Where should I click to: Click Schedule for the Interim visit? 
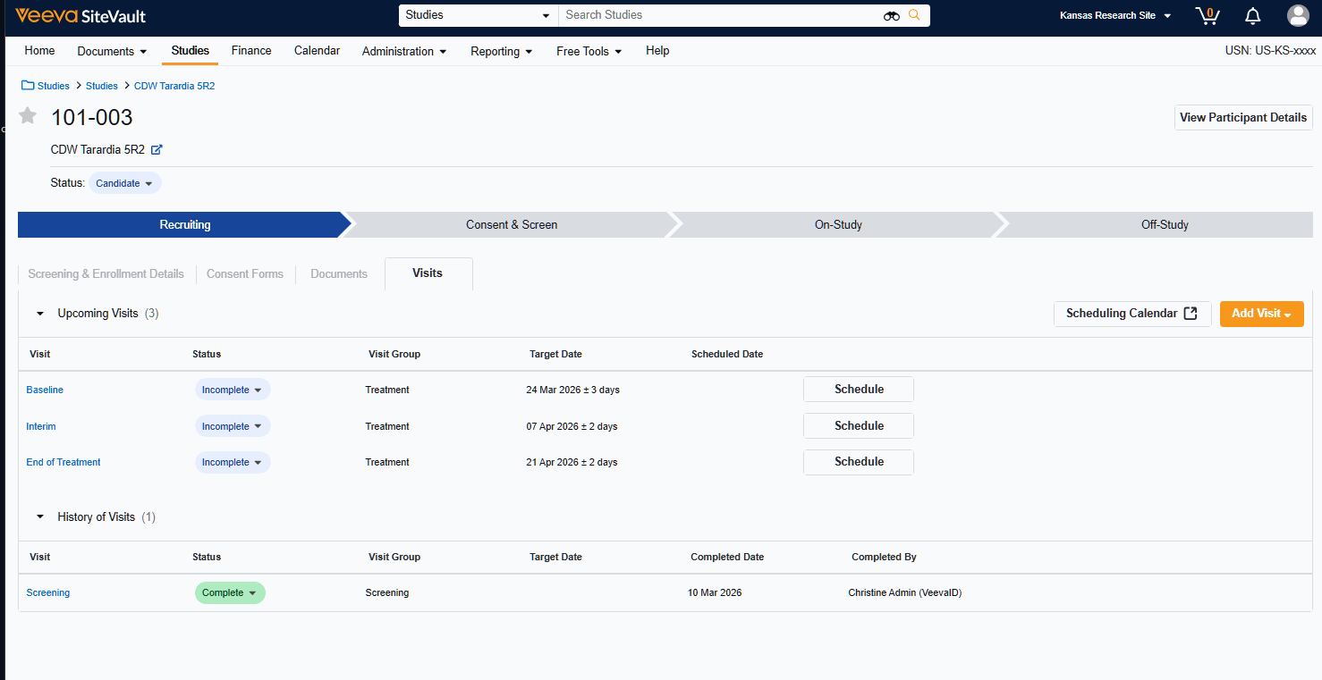(x=858, y=426)
